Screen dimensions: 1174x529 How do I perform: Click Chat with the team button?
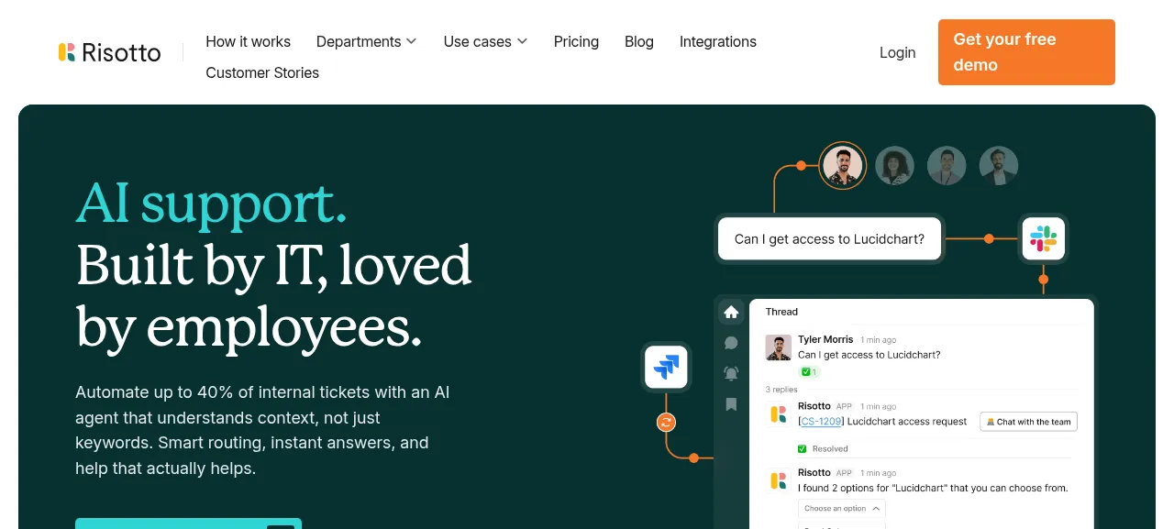point(1028,422)
